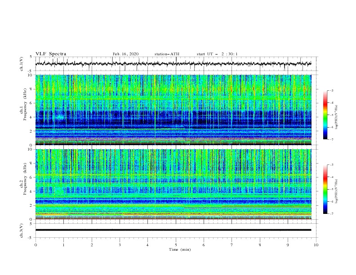Click the '-4' tick on the lower colorbar
This screenshot has height=275, width=356.
(x=331, y=177)
